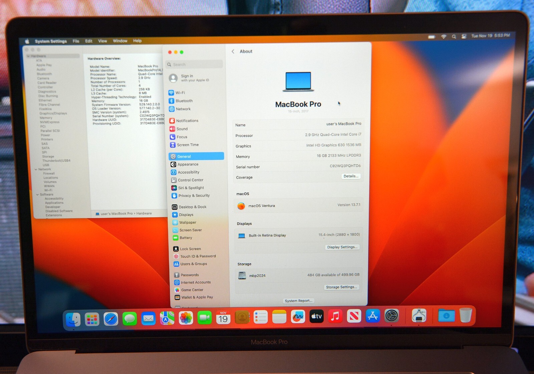Image resolution: width=534 pixels, height=374 pixels.
Task: Open Control Center settings
Action: [x=187, y=180]
